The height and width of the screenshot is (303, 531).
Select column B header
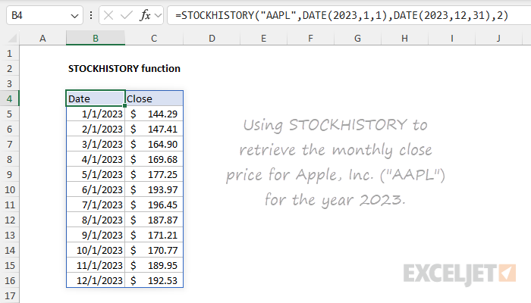click(x=96, y=38)
